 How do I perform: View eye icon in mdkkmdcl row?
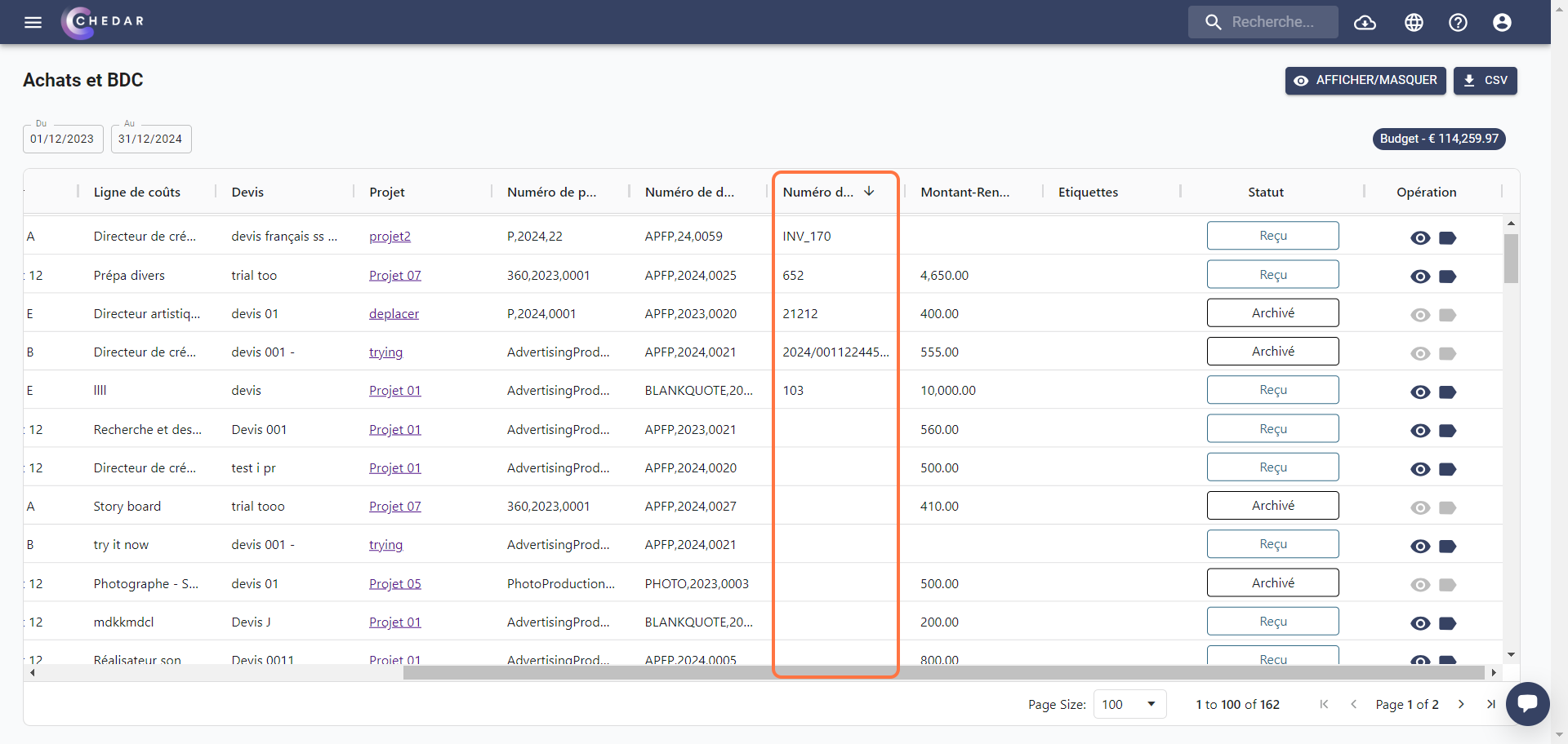(1420, 623)
